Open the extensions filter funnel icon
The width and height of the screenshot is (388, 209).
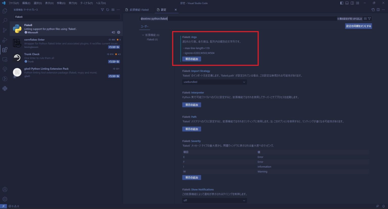(x=102, y=10)
